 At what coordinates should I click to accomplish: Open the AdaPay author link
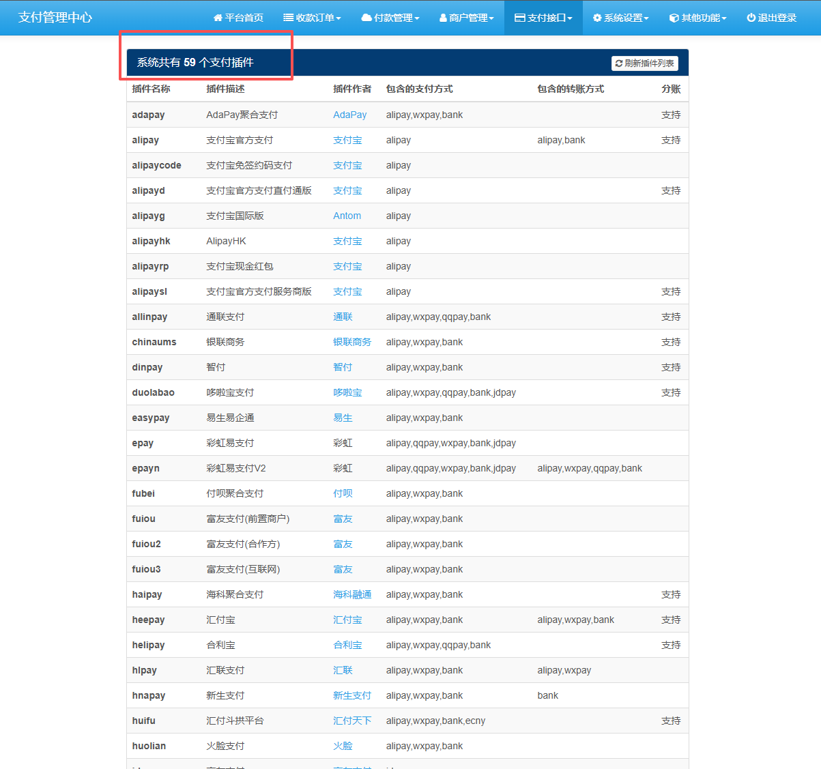coord(349,115)
